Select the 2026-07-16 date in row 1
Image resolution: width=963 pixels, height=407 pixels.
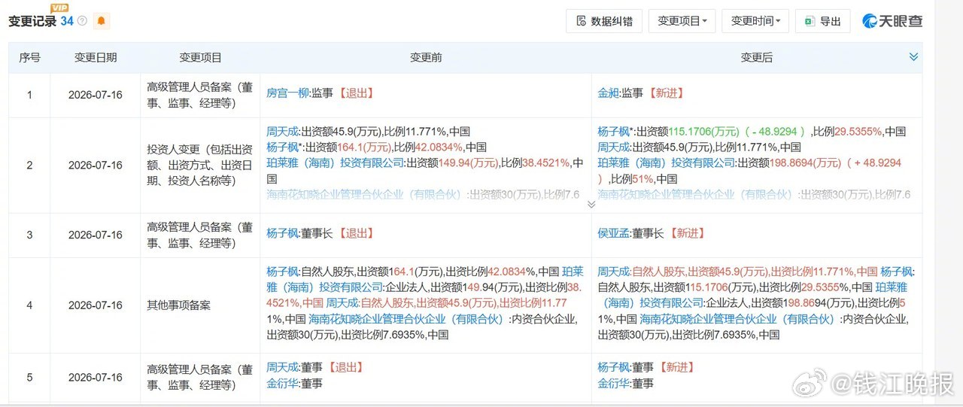tap(96, 95)
